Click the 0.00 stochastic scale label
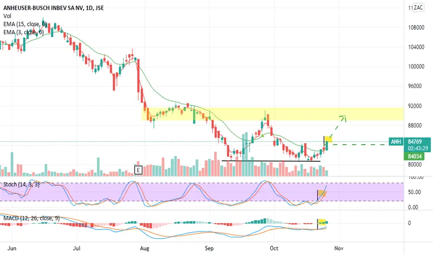The width and height of the screenshot is (433, 255). pyautogui.click(x=413, y=207)
